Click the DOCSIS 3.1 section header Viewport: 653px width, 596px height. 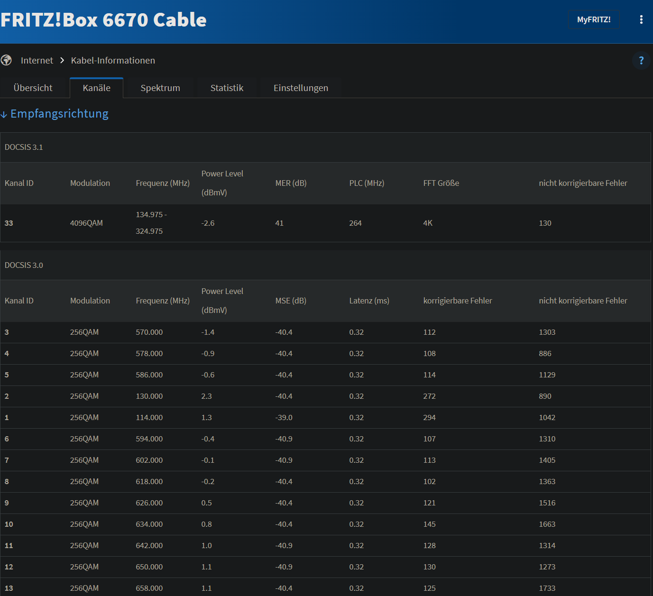[x=325, y=147]
